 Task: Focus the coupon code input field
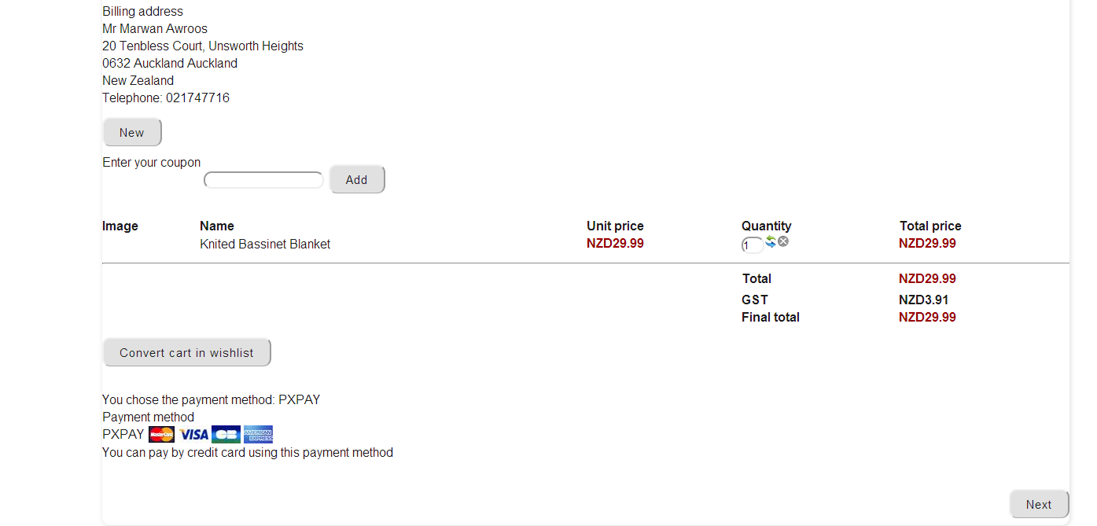[263, 180]
